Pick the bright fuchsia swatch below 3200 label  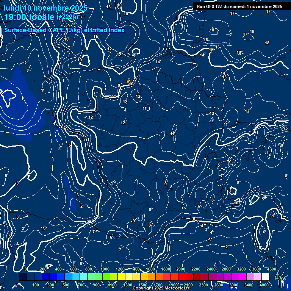(x=242, y=277)
